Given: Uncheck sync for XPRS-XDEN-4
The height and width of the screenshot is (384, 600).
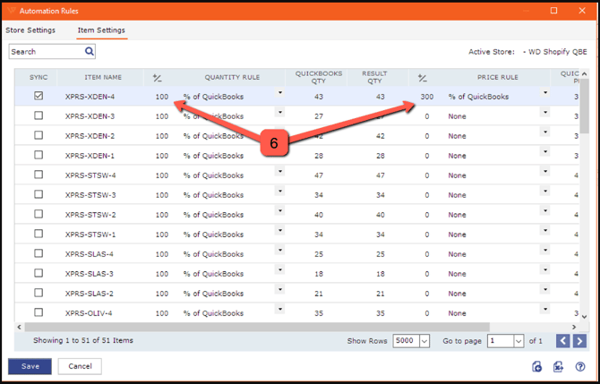Looking at the screenshot, I should pos(39,96).
